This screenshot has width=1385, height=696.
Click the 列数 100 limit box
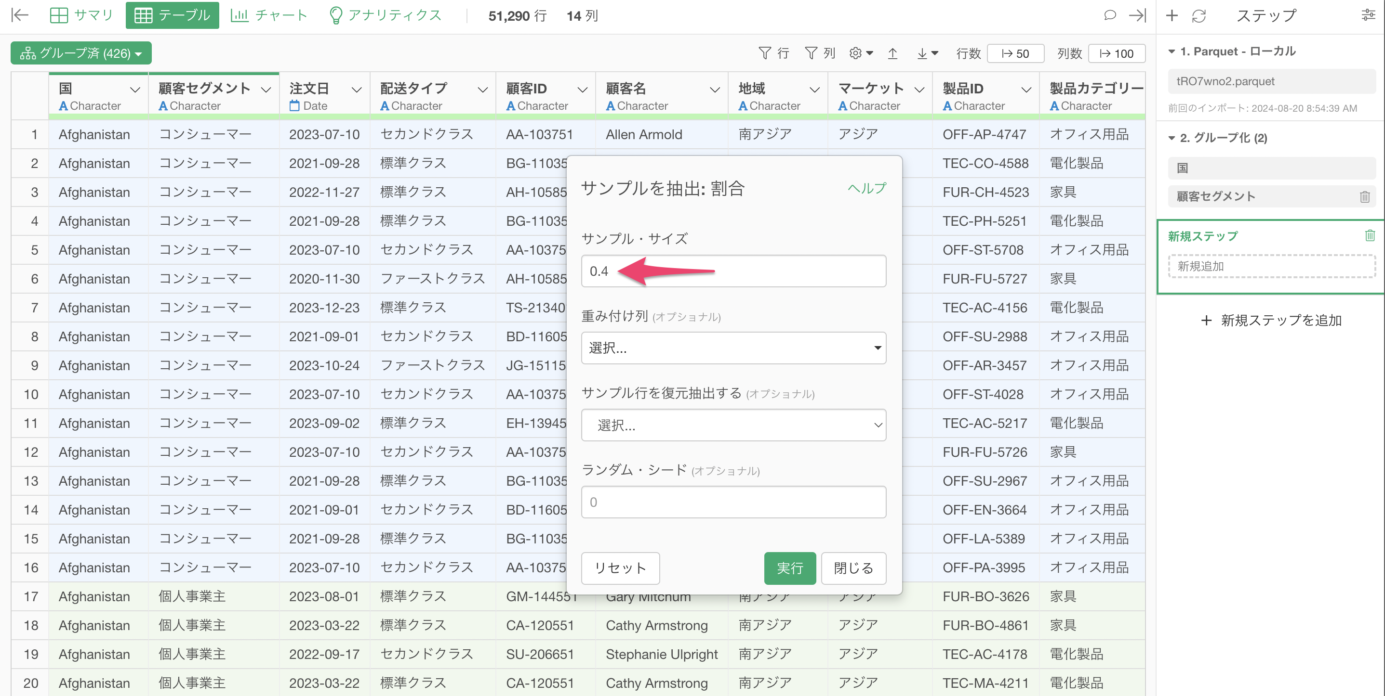pos(1116,53)
